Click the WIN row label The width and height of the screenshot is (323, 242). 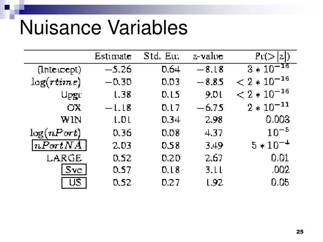pyautogui.click(x=71, y=119)
